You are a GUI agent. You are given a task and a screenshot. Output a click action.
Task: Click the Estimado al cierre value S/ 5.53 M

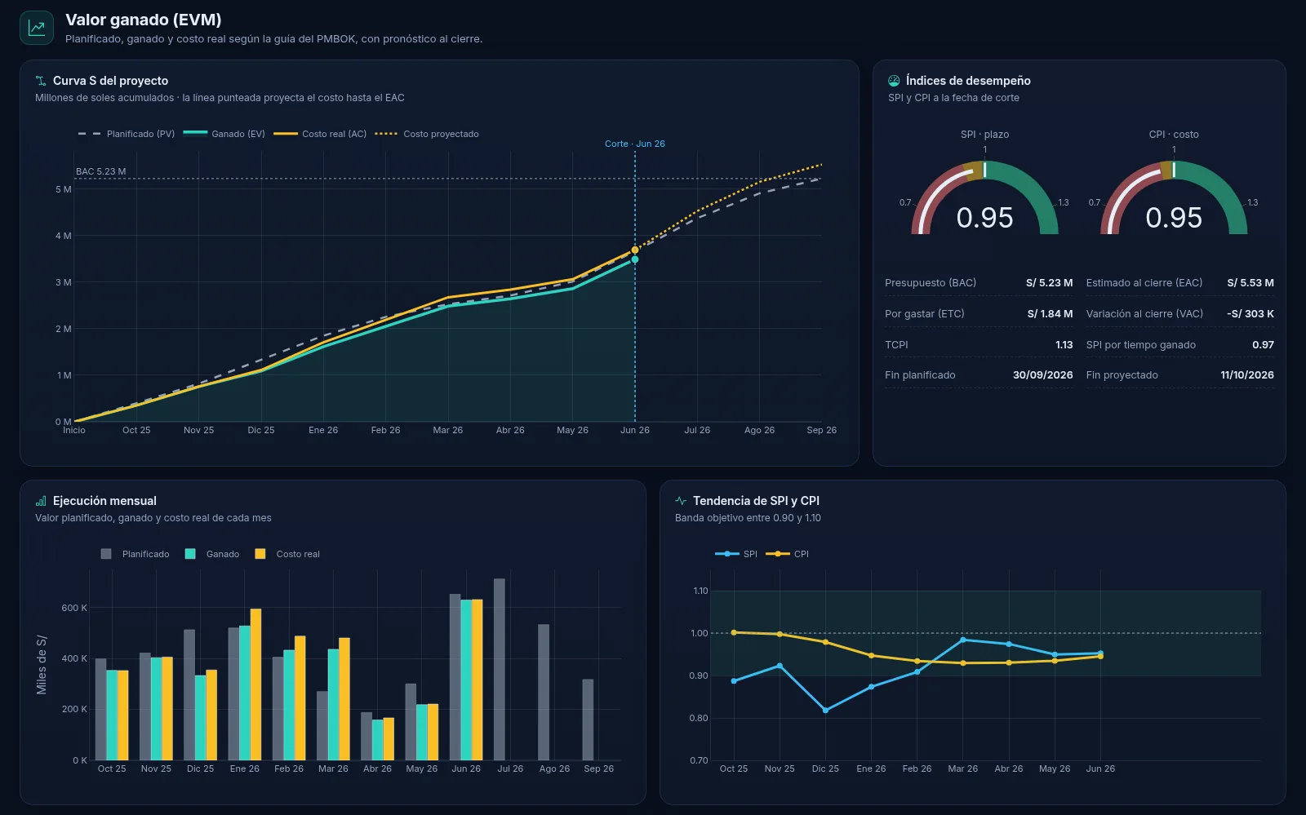(x=1250, y=283)
